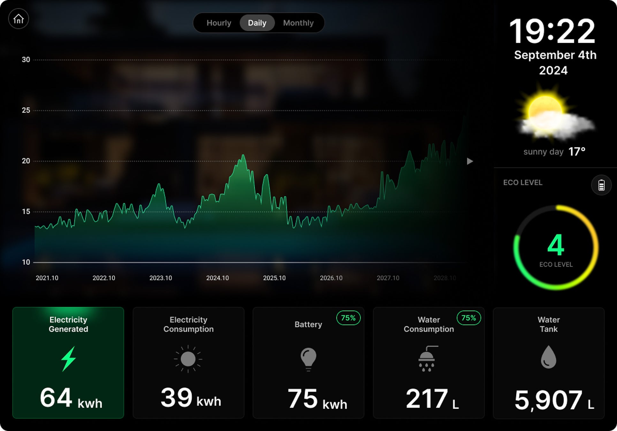Click the 19:22 clock display
This screenshot has height=431, width=617.
[552, 31]
